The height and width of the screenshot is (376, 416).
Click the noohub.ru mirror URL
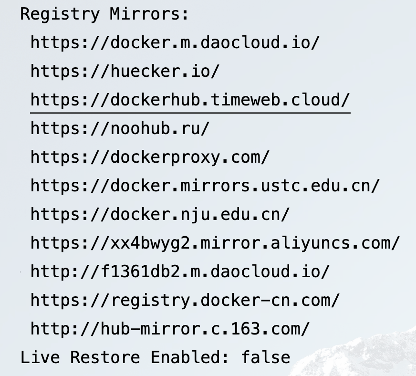click(120, 129)
